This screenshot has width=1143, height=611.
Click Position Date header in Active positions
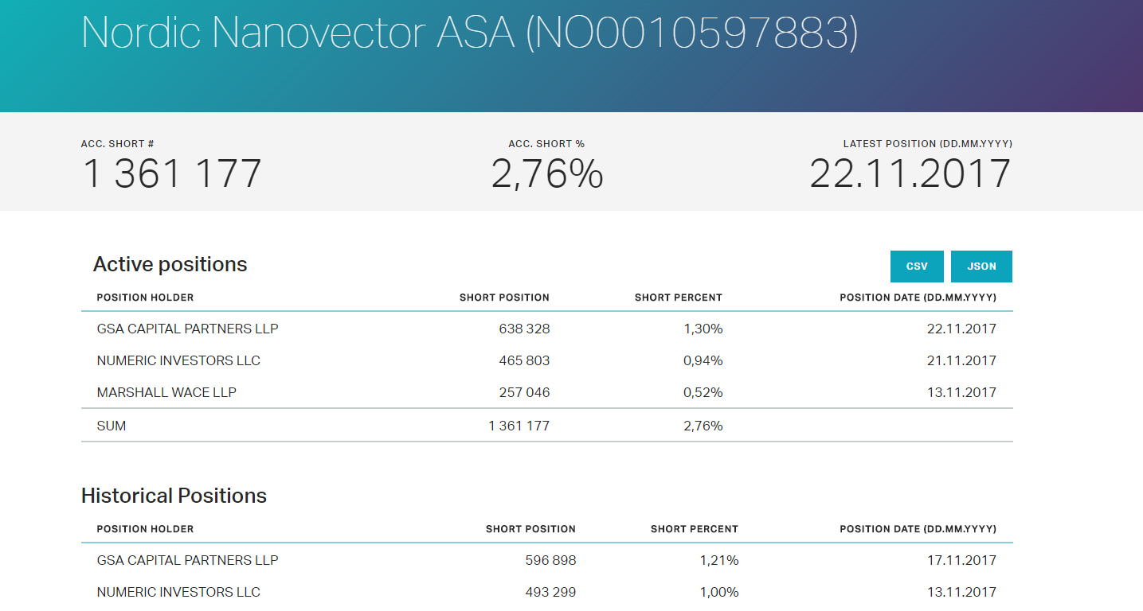918,298
